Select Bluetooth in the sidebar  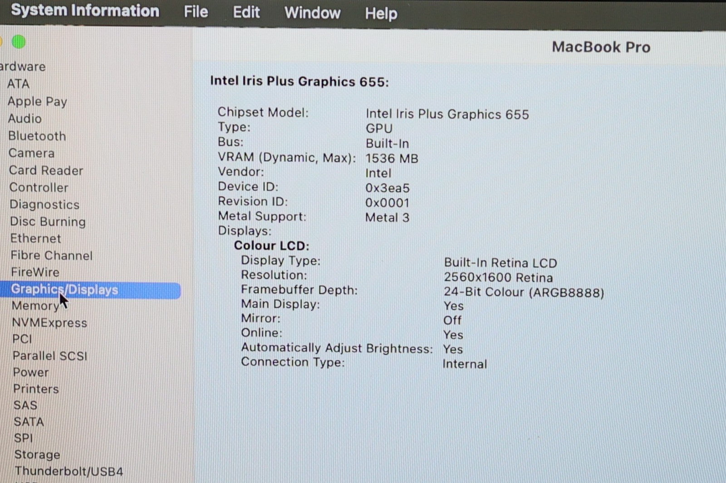[x=37, y=136]
